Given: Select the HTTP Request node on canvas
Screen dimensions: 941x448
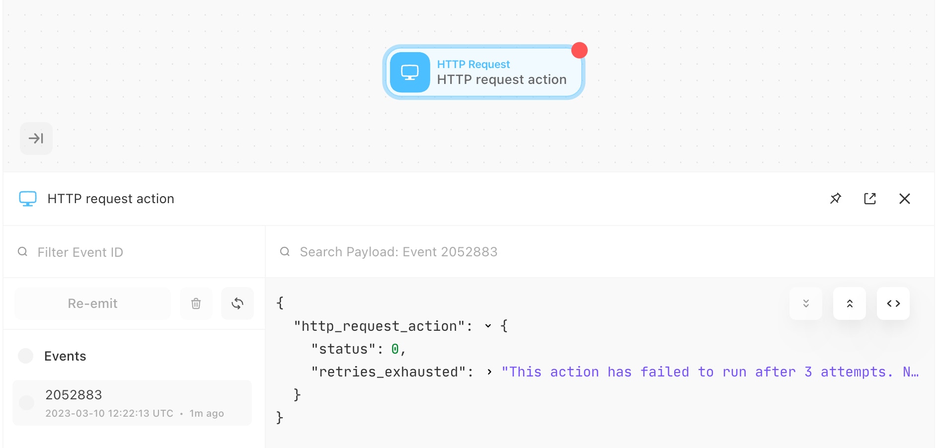Looking at the screenshot, I should click(x=484, y=73).
